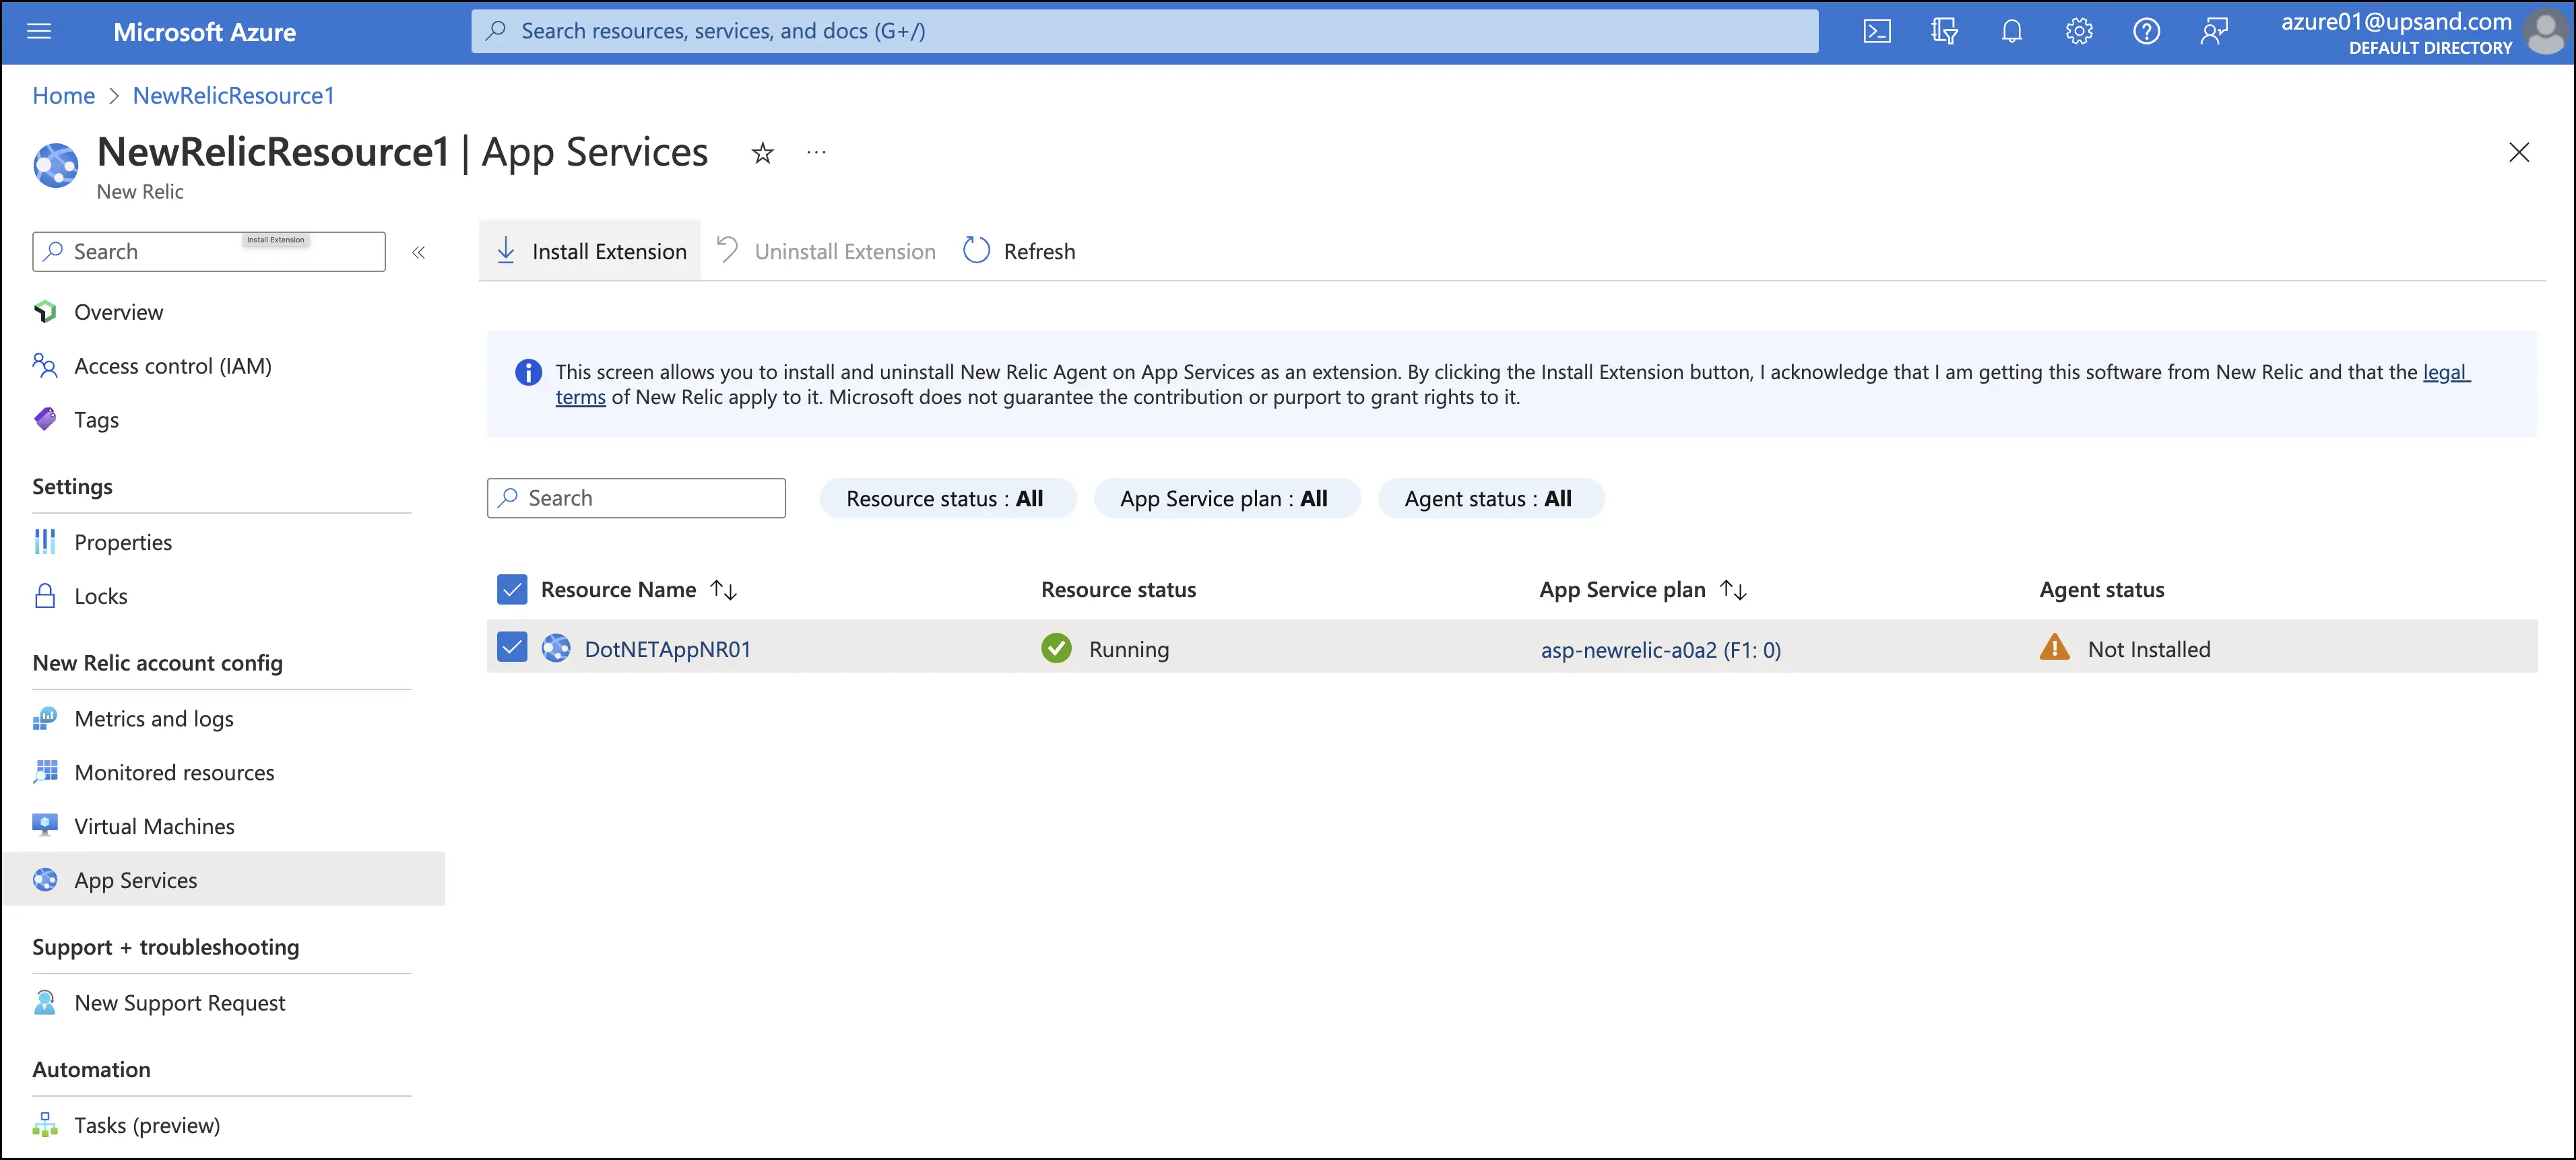Open the Azure portal hamburger menu

(38, 31)
